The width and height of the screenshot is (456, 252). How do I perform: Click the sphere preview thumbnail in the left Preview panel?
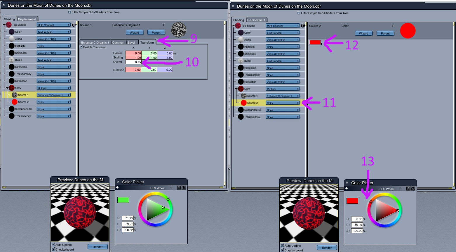(x=80, y=213)
